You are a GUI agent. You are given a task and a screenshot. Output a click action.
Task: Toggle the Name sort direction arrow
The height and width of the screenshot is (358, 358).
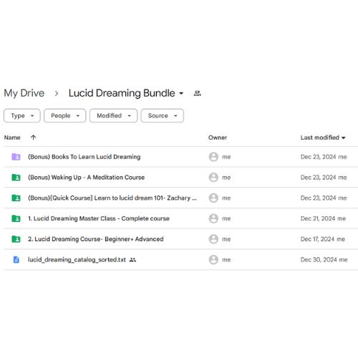(33, 137)
